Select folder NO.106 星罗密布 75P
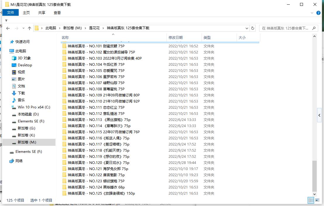324x206 pixels. [x=96, y=77]
